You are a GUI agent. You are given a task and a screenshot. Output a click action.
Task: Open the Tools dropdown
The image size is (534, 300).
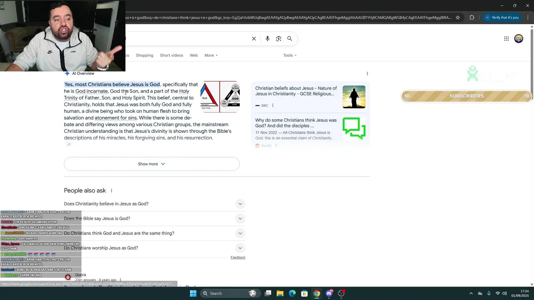click(x=290, y=55)
